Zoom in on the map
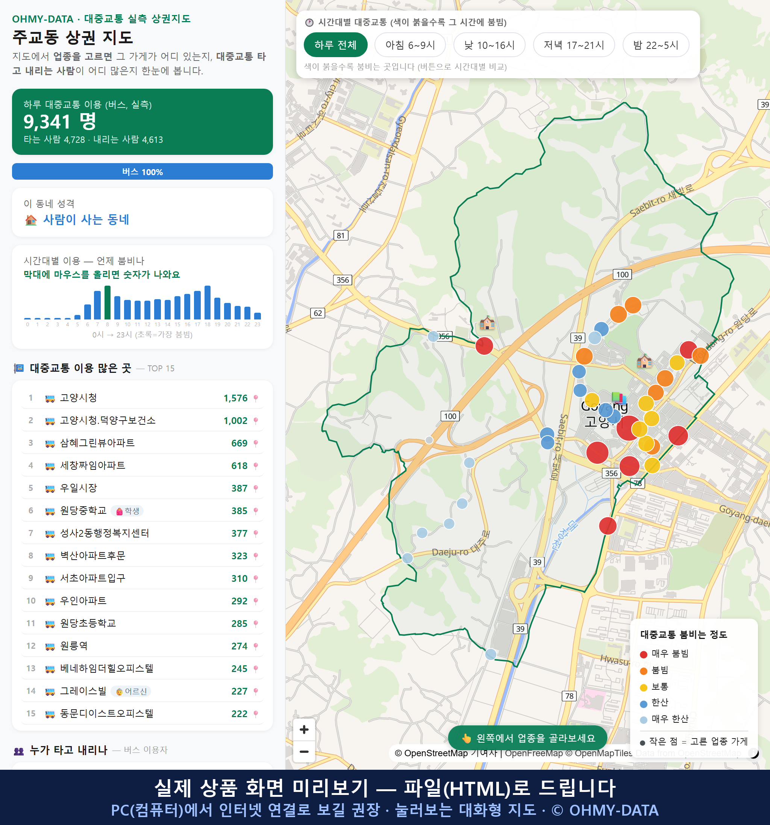Screen dimensions: 770x825 click(304, 730)
